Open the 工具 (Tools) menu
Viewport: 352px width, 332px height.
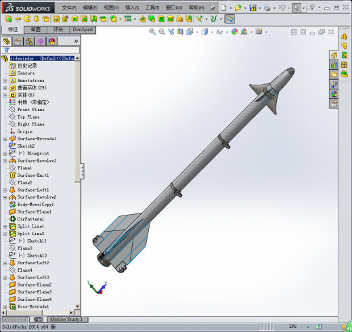(152, 8)
